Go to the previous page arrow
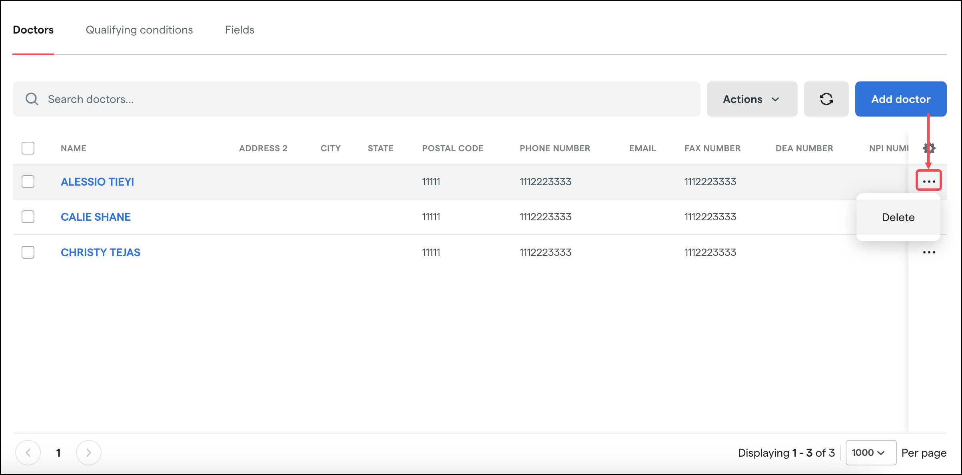This screenshot has width=962, height=475. click(x=28, y=452)
